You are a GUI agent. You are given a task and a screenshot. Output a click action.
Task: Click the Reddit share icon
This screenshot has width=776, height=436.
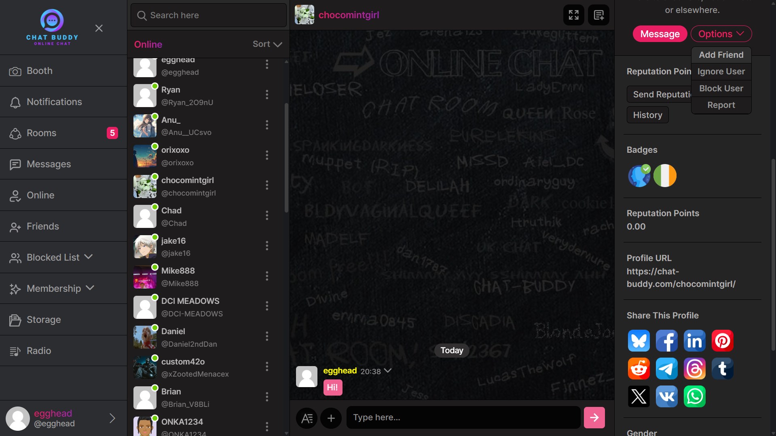[639, 369]
